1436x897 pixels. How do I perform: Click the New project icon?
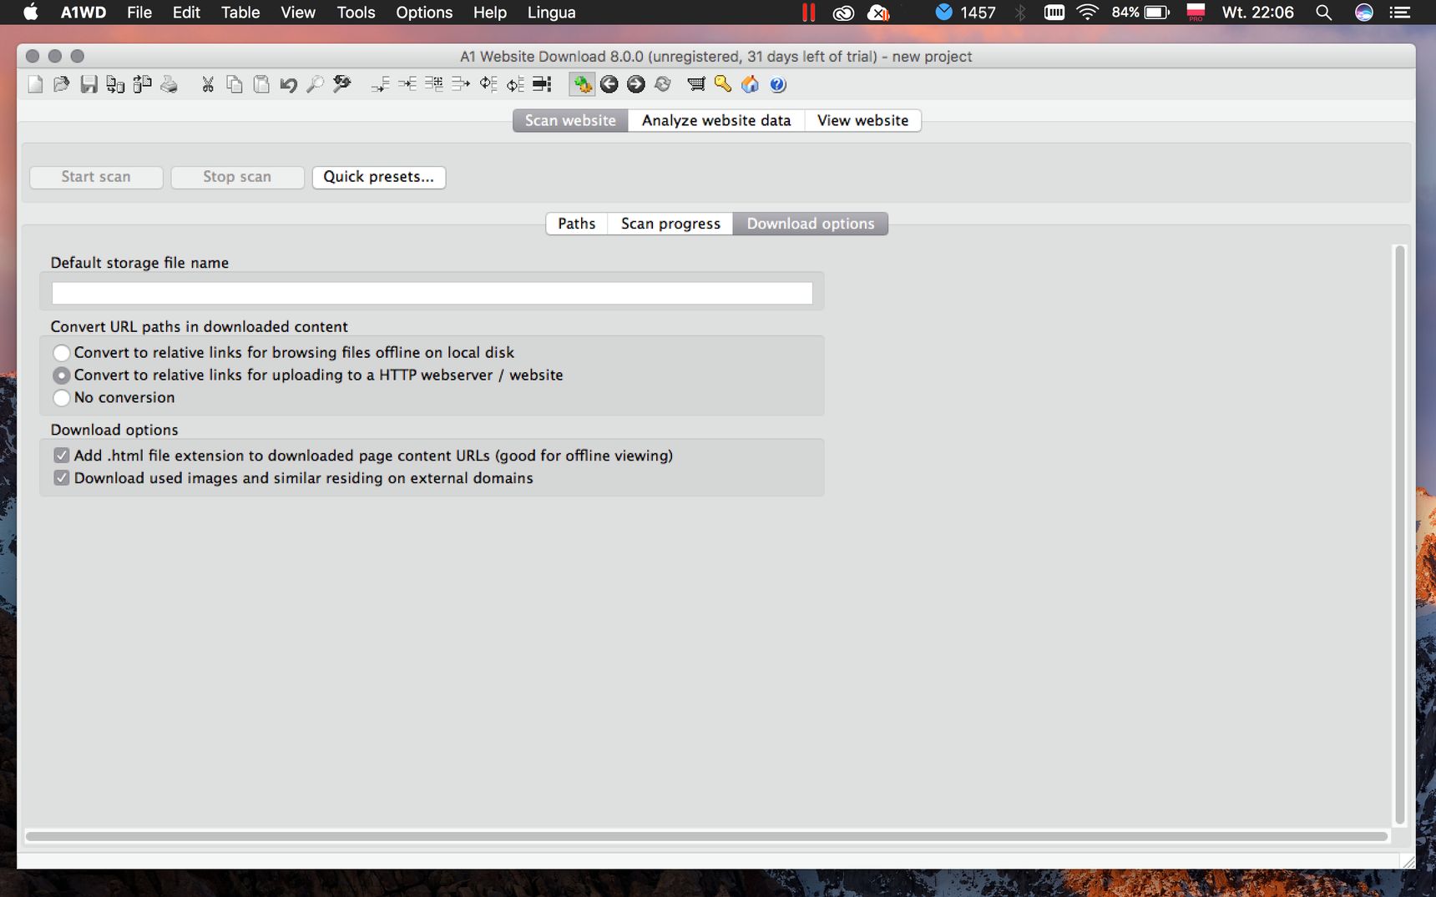click(x=35, y=84)
